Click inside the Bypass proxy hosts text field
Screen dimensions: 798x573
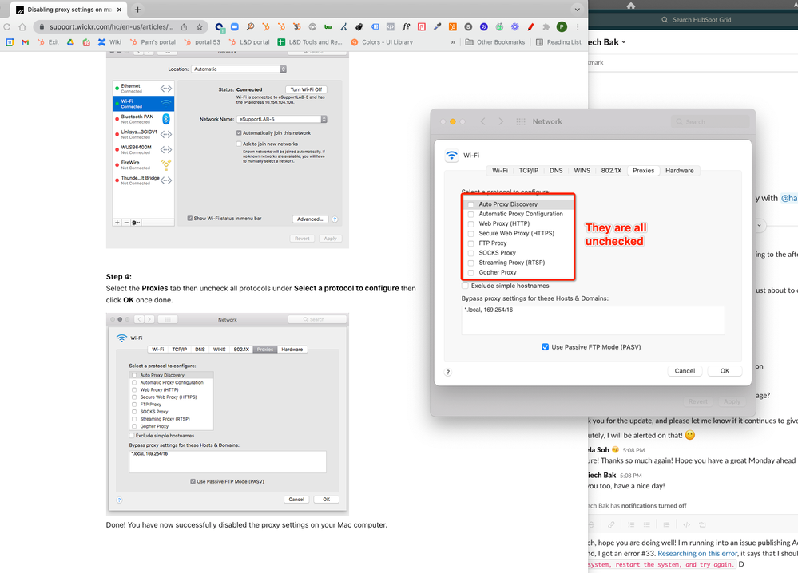[591, 319]
